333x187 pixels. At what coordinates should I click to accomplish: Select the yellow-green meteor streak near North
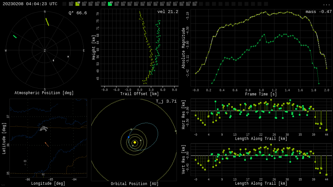(47, 22)
